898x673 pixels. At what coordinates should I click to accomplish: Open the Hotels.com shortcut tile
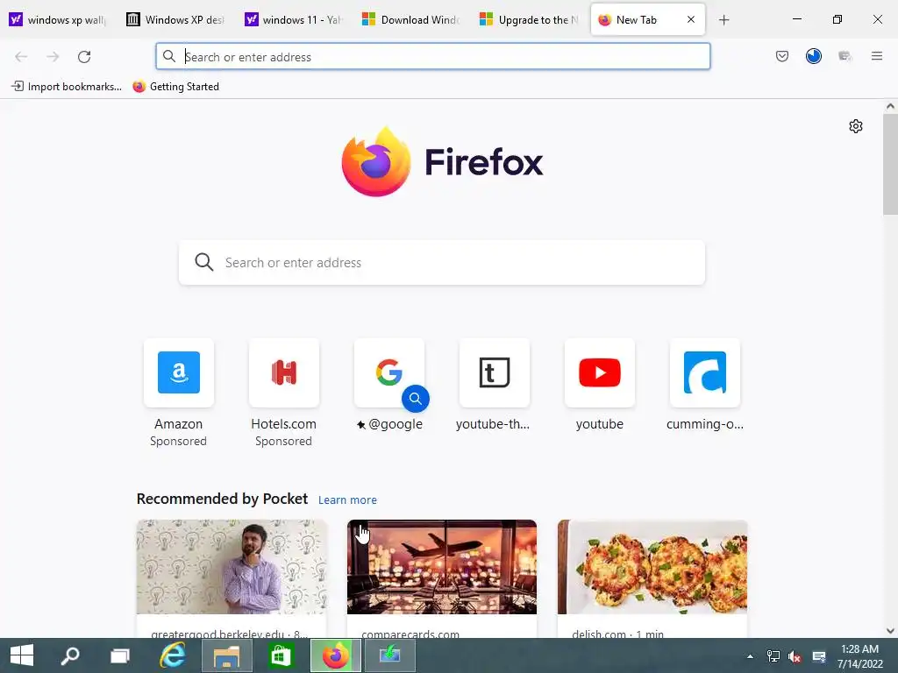[284, 372]
